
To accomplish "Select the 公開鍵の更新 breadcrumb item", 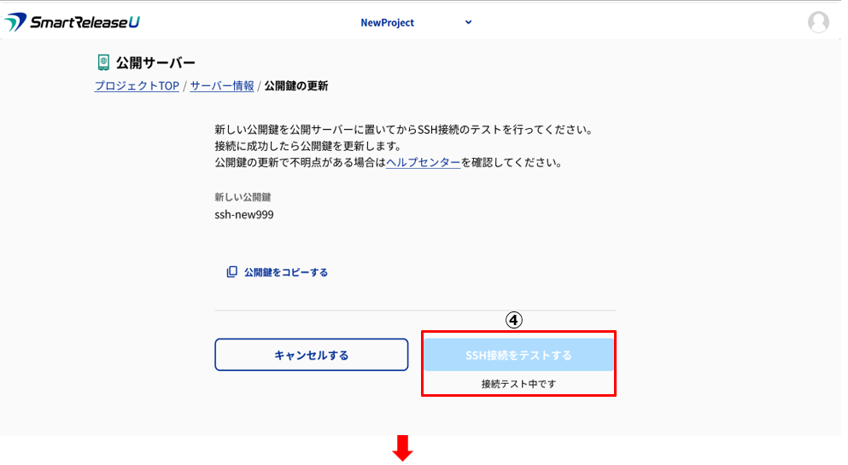I will tap(295, 86).
